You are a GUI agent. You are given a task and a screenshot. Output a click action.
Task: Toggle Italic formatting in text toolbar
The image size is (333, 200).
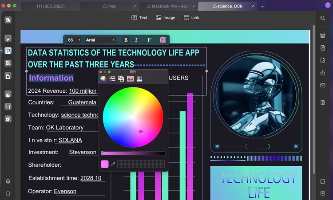[x=136, y=40]
